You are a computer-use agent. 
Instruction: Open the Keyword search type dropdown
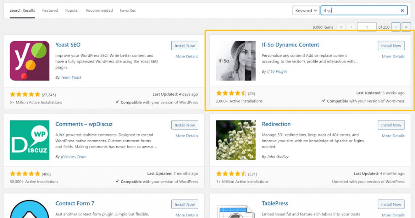pos(306,11)
